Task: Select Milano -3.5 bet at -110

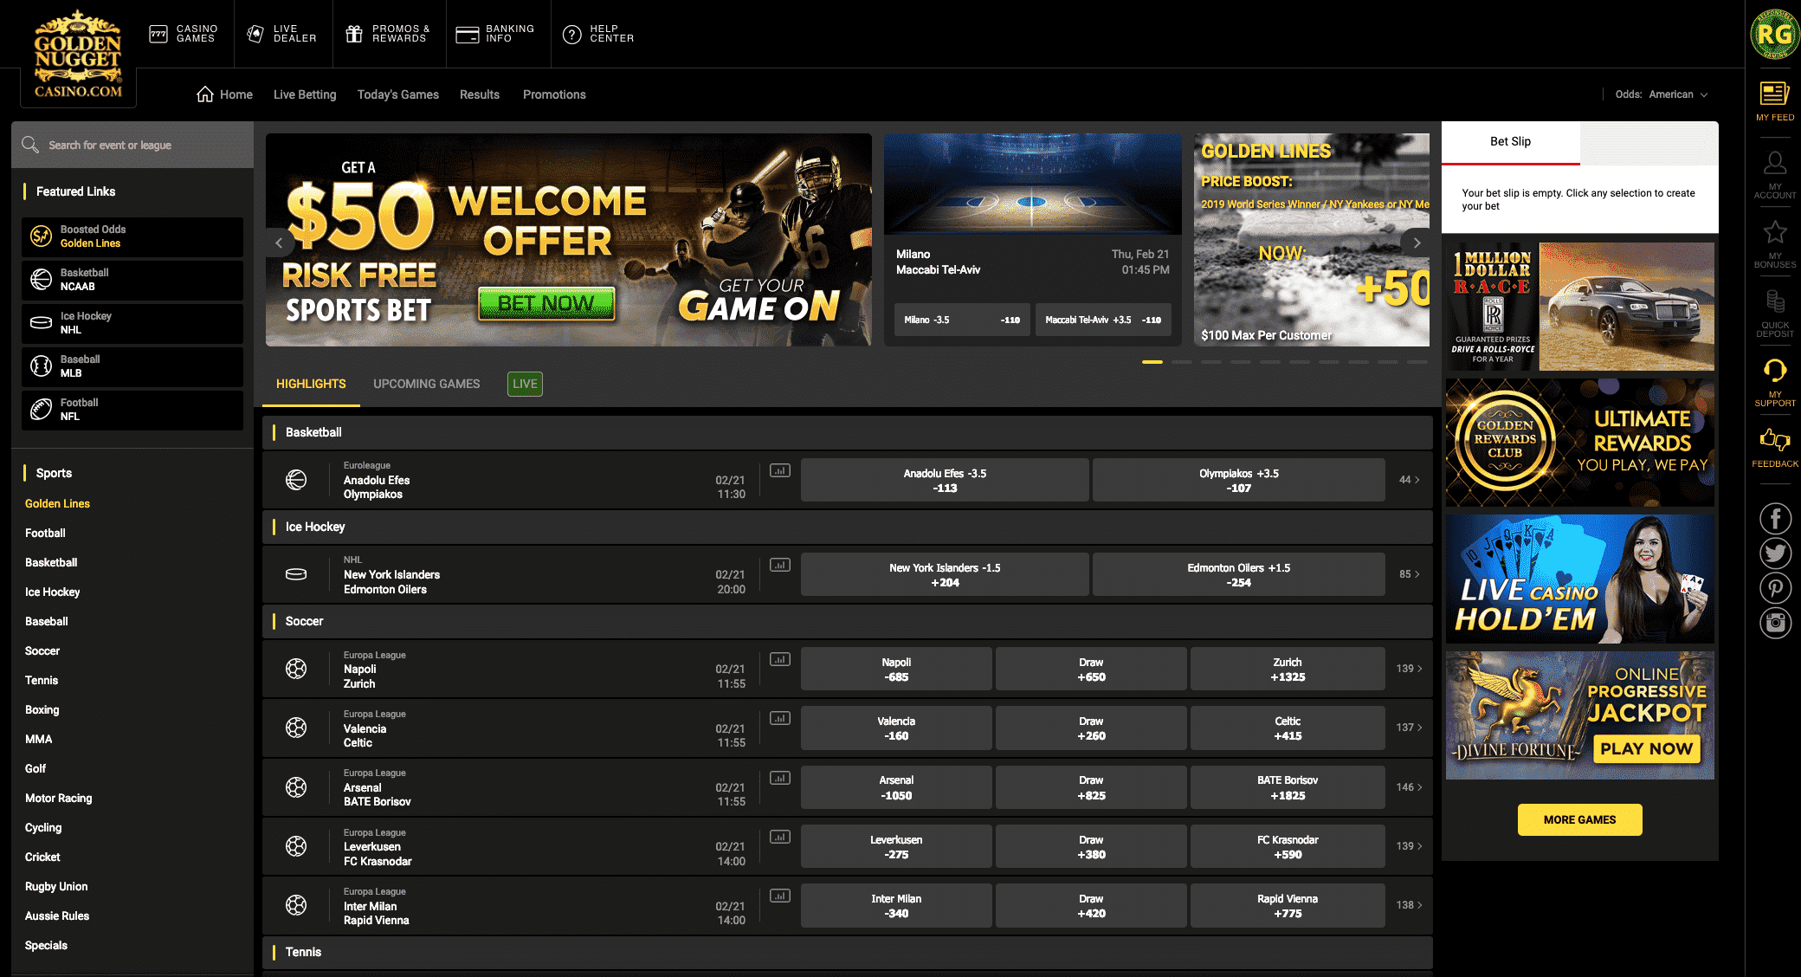Action: (x=962, y=320)
